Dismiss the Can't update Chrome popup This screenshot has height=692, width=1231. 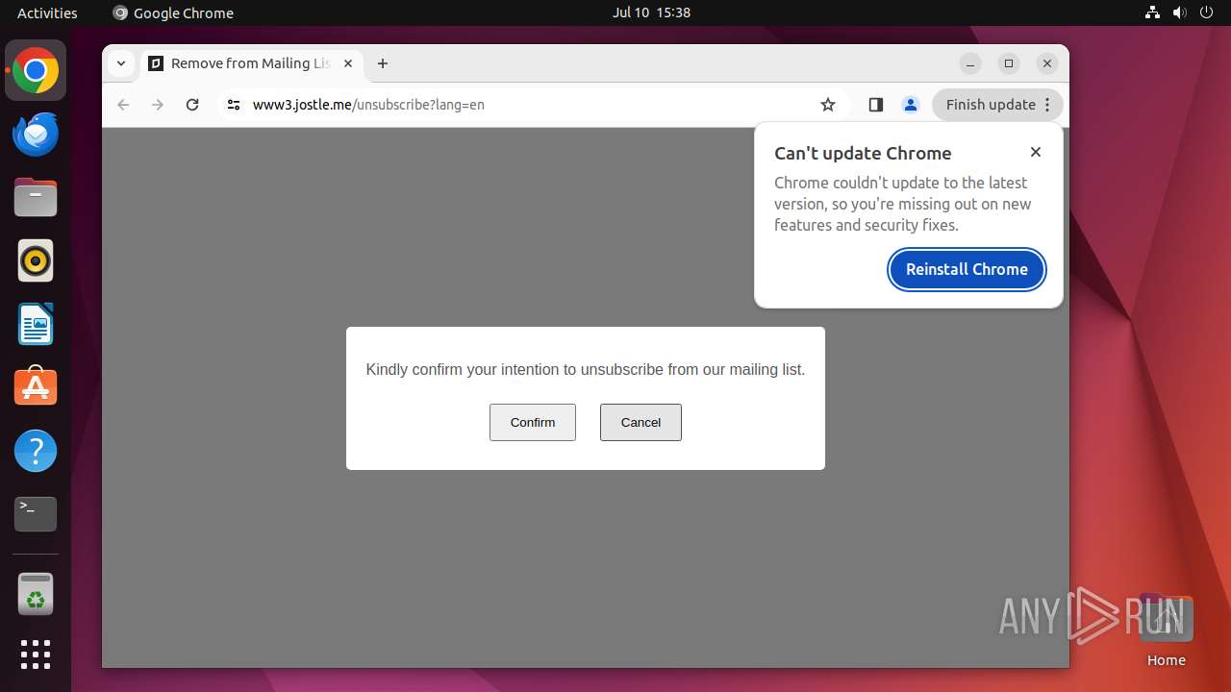pos(1035,152)
